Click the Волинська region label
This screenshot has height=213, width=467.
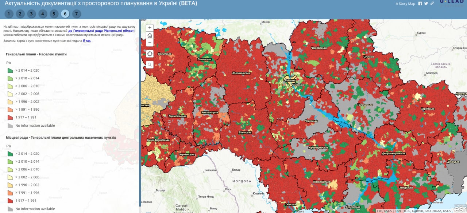pyautogui.click(x=164, y=54)
